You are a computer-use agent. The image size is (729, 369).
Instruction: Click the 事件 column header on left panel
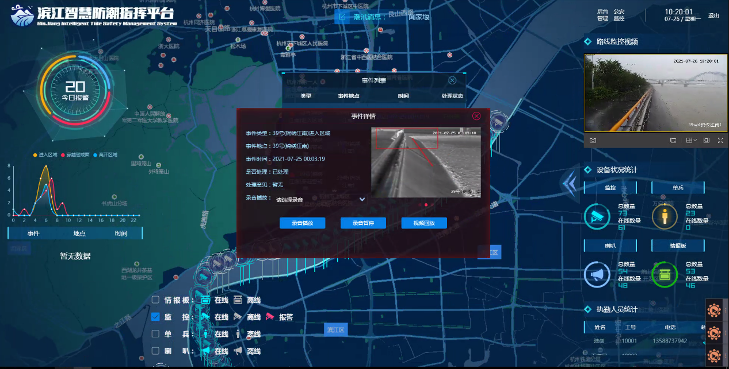point(33,234)
